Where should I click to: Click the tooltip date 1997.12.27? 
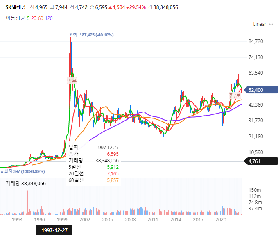(107, 148)
